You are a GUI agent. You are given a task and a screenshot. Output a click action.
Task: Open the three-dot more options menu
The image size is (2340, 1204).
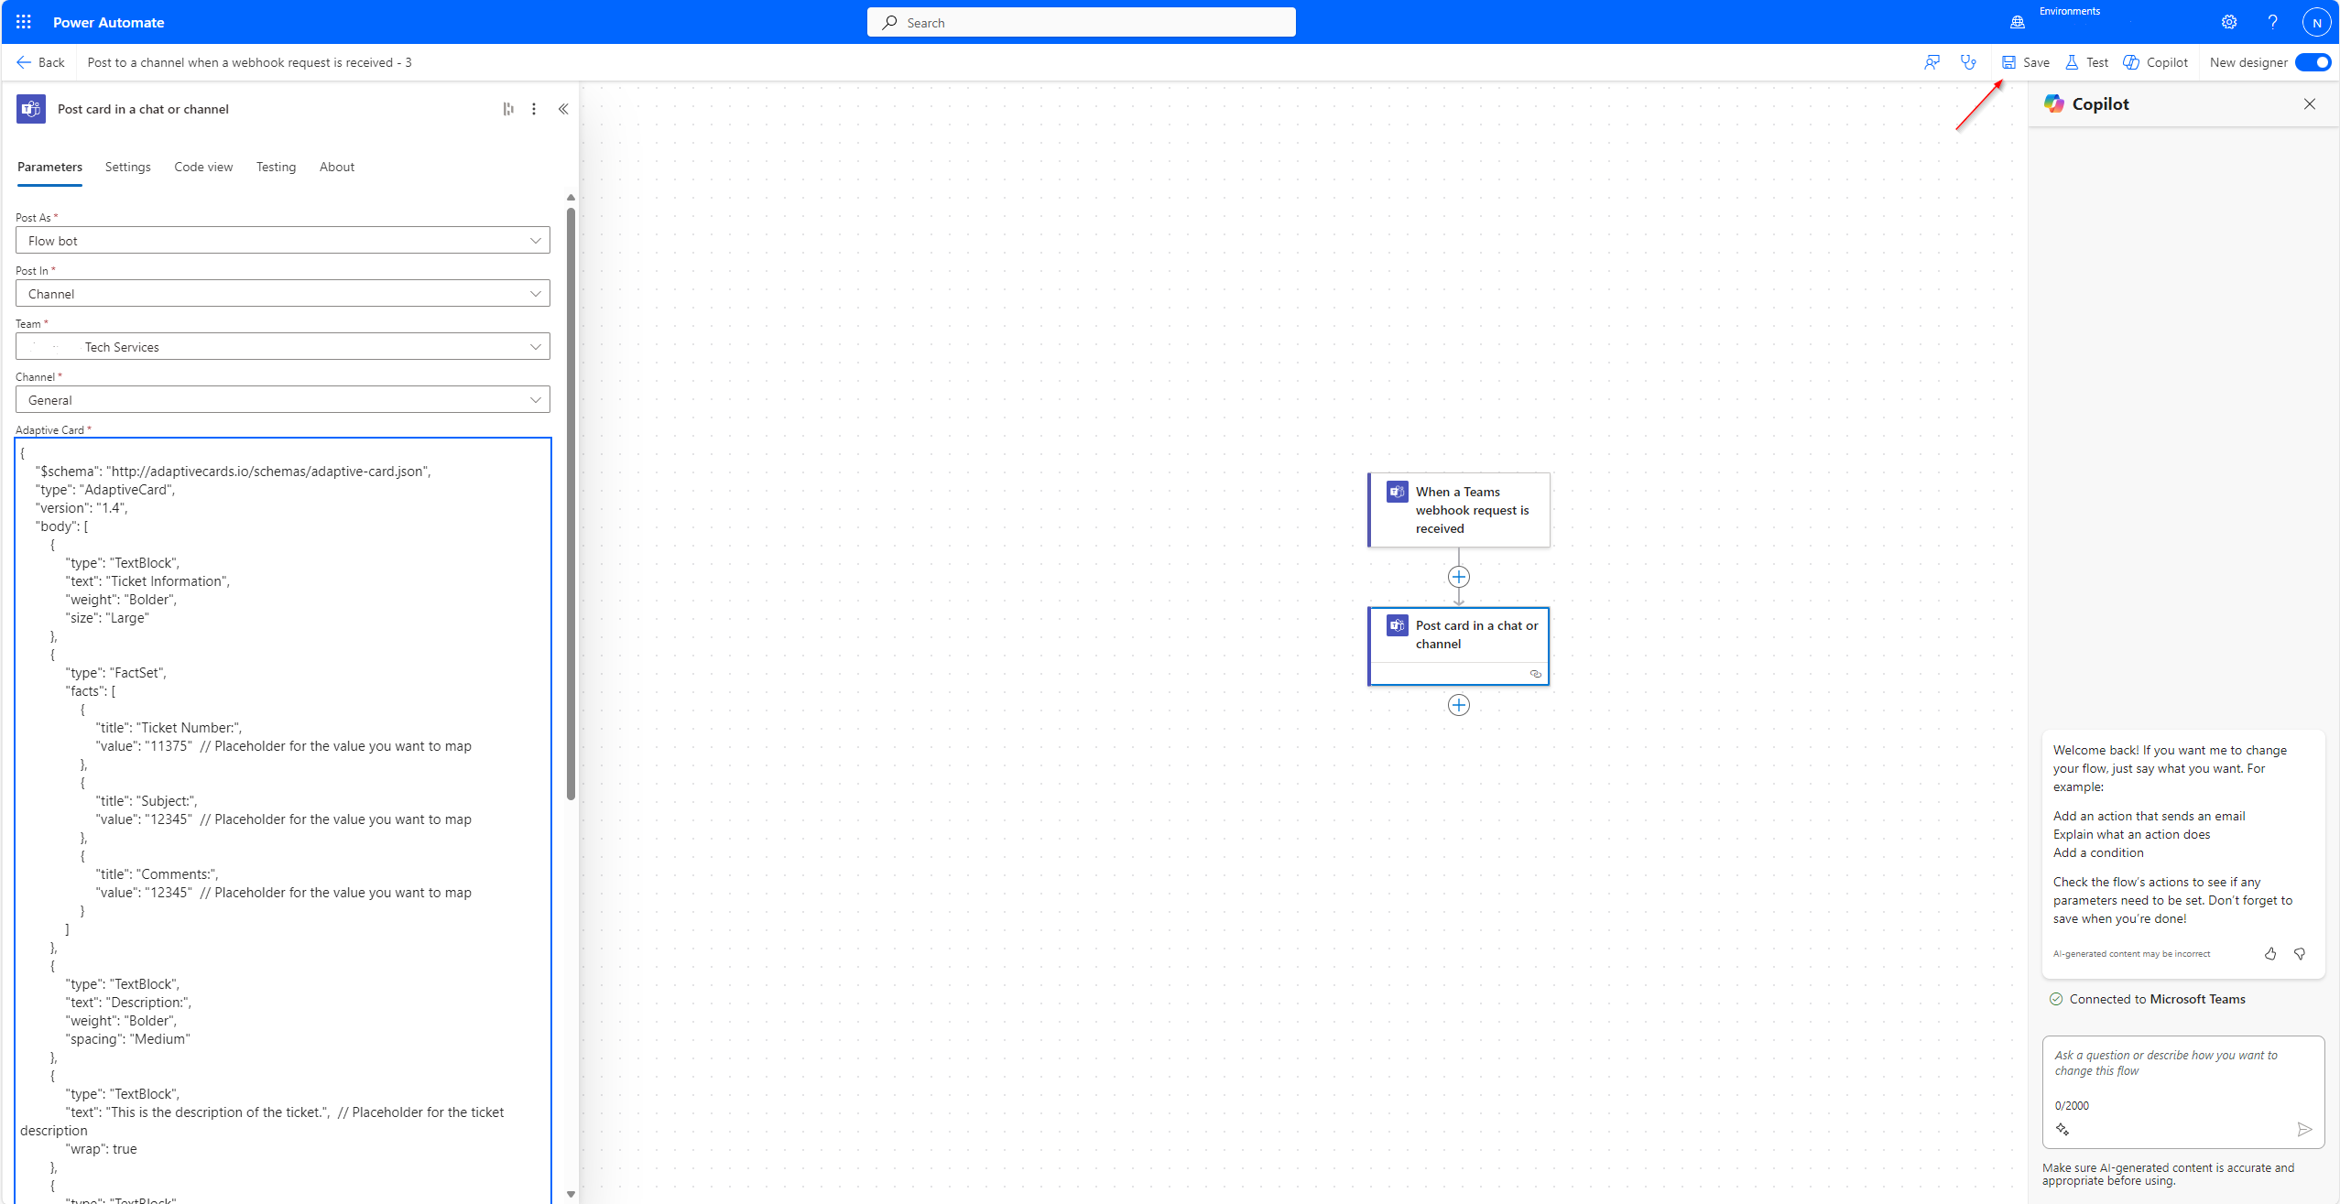coord(534,109)
